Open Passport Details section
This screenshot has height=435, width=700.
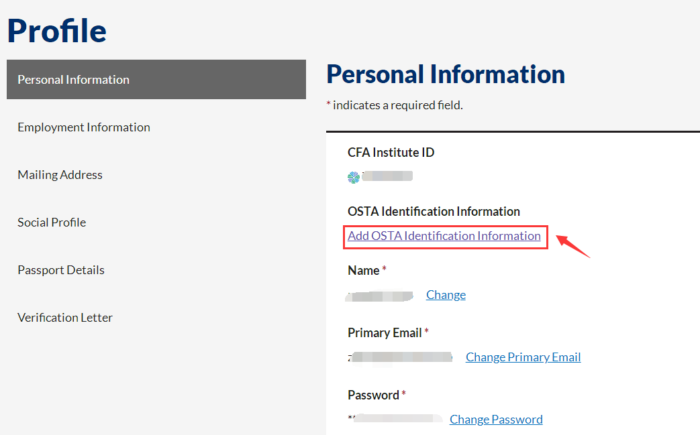(x=61, y=269)
